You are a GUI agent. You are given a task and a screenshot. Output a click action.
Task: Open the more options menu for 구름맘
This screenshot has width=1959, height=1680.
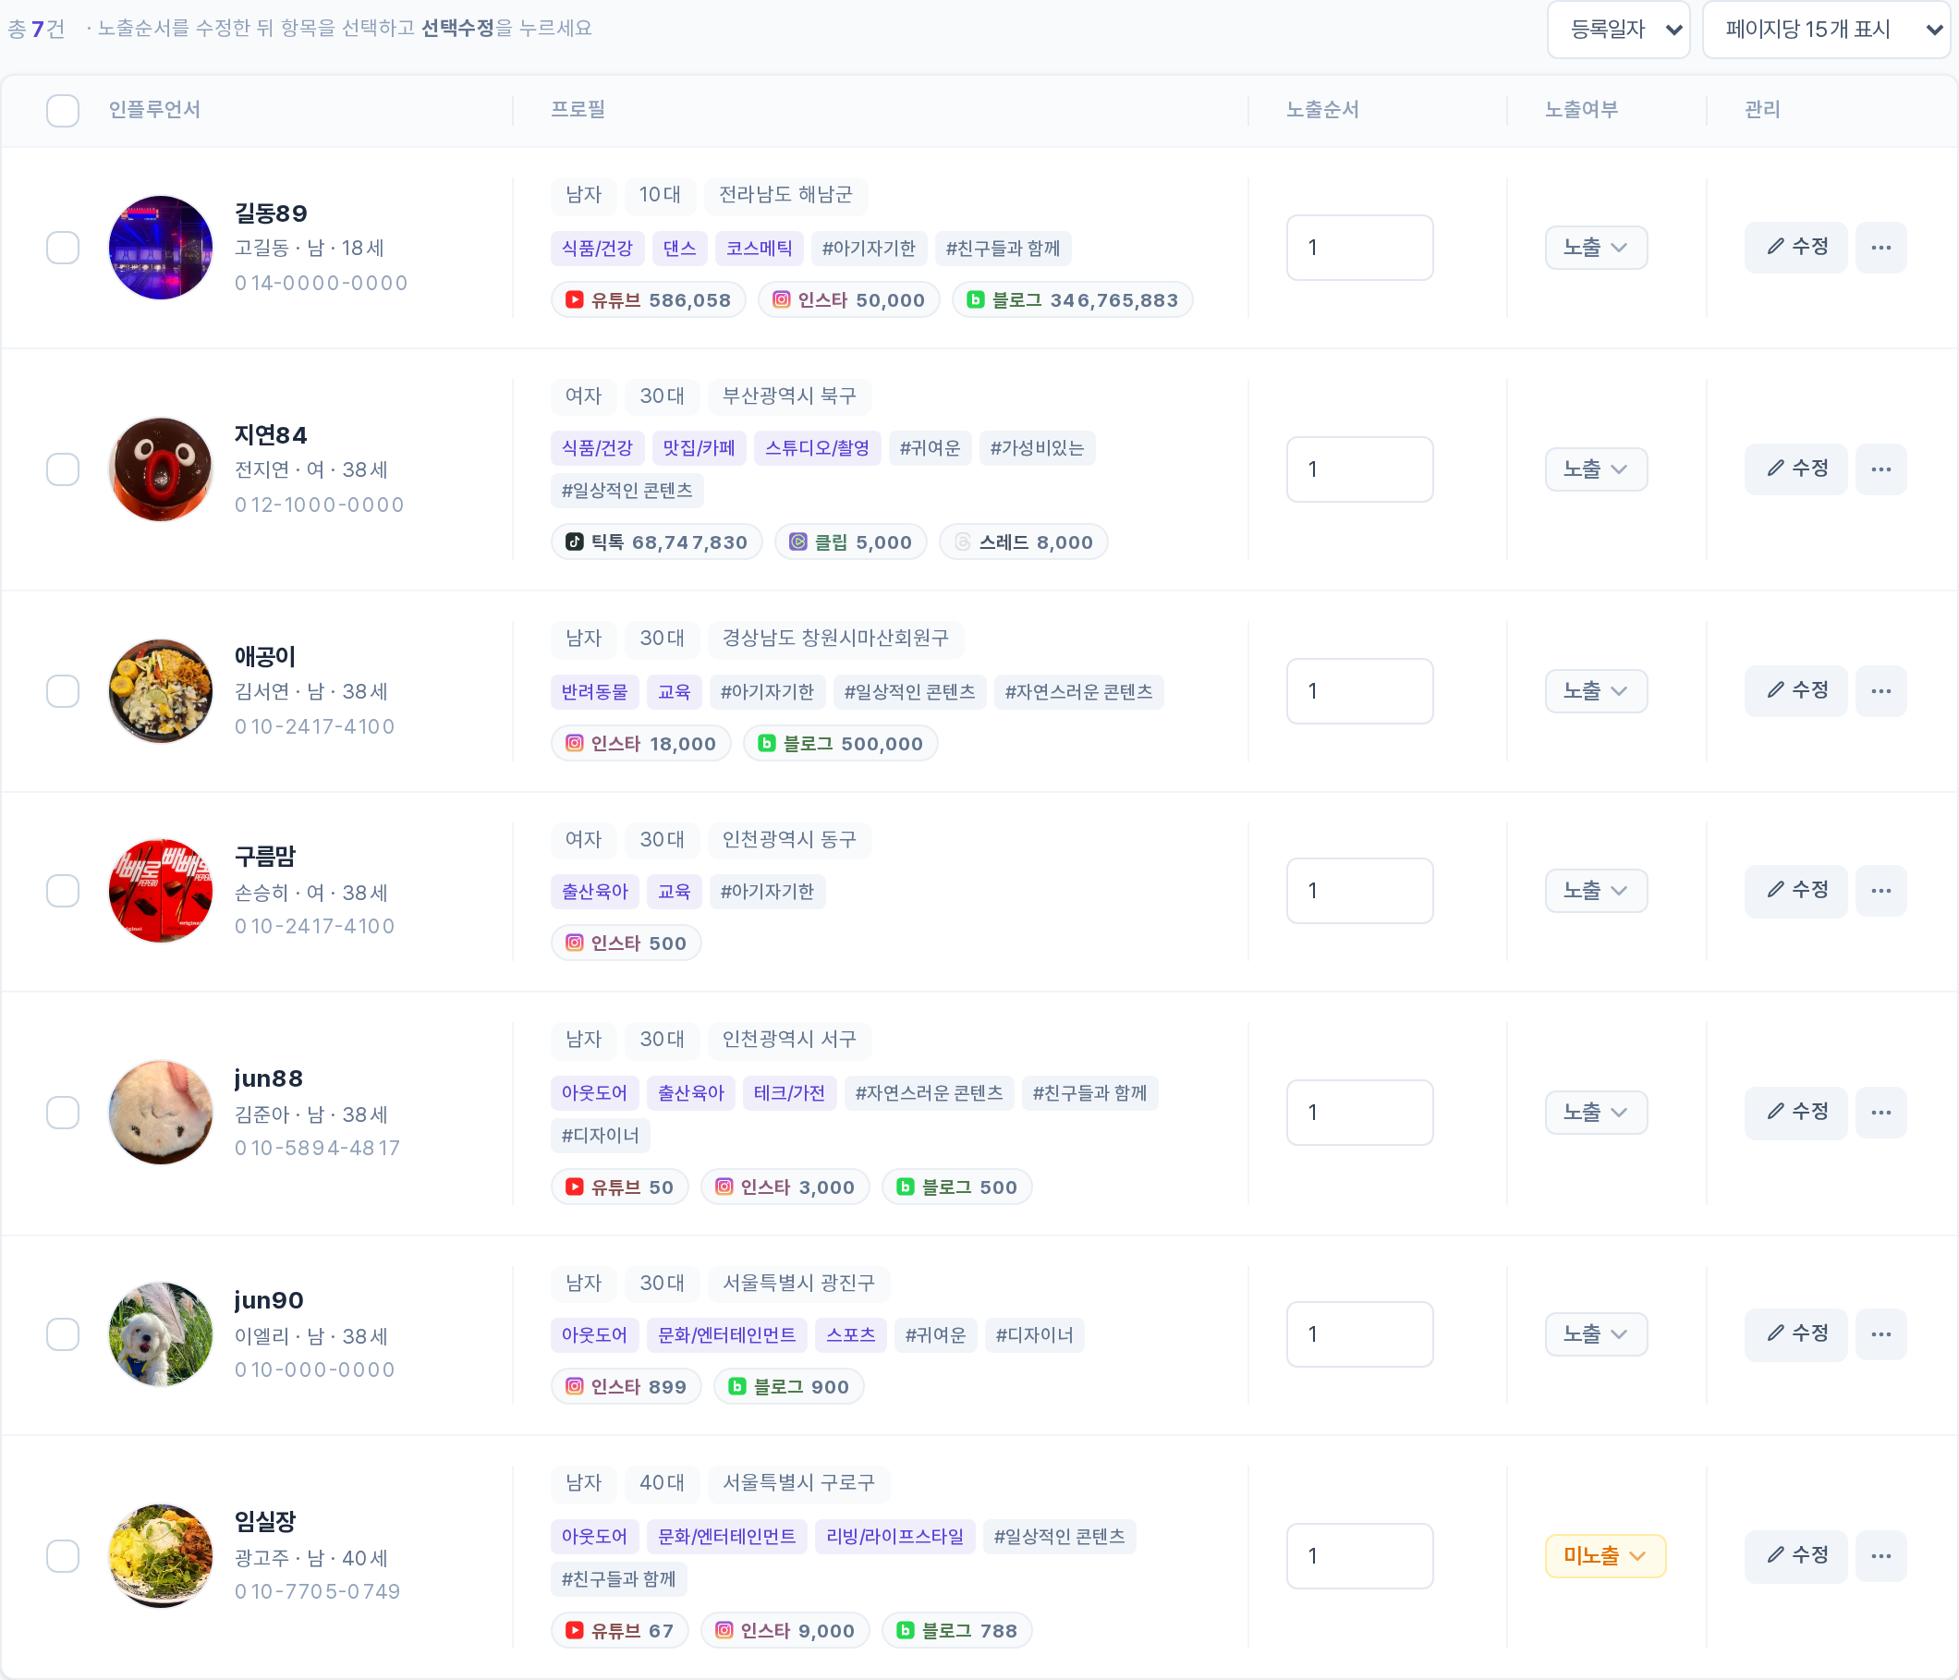[x=1880, y=892]
